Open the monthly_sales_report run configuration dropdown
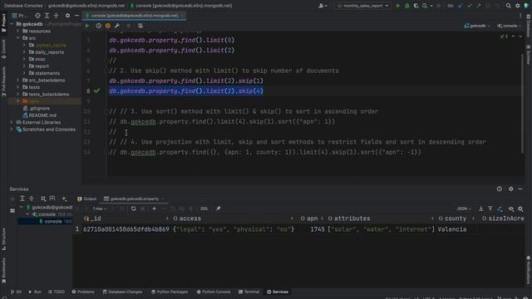Viewport: 532px width, 299px height. tap(363, 6)
